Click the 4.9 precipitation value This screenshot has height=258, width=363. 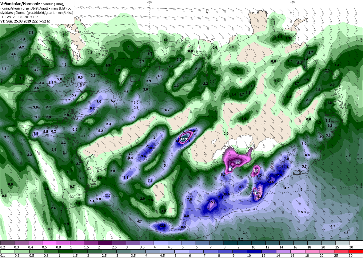tap(300, 190)
